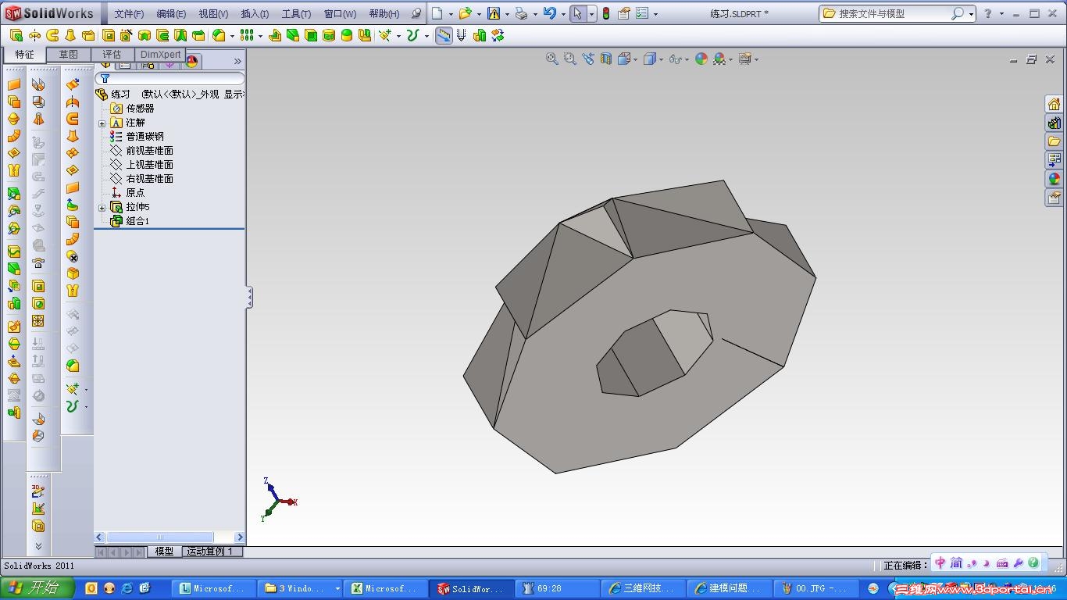Click the Print icon
Image resolution: width=1067 pixels, height=600 pixels.
[x=521, y=13]
